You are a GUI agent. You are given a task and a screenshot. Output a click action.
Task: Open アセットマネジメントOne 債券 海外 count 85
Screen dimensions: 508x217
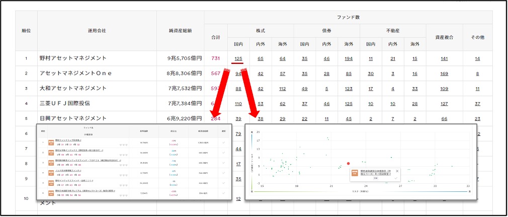tap(349, 74)
